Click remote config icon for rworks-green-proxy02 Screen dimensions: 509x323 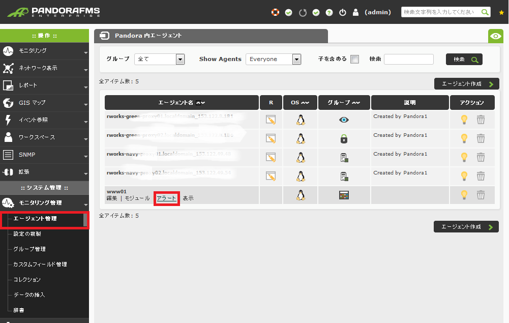[x=271, y=139]
